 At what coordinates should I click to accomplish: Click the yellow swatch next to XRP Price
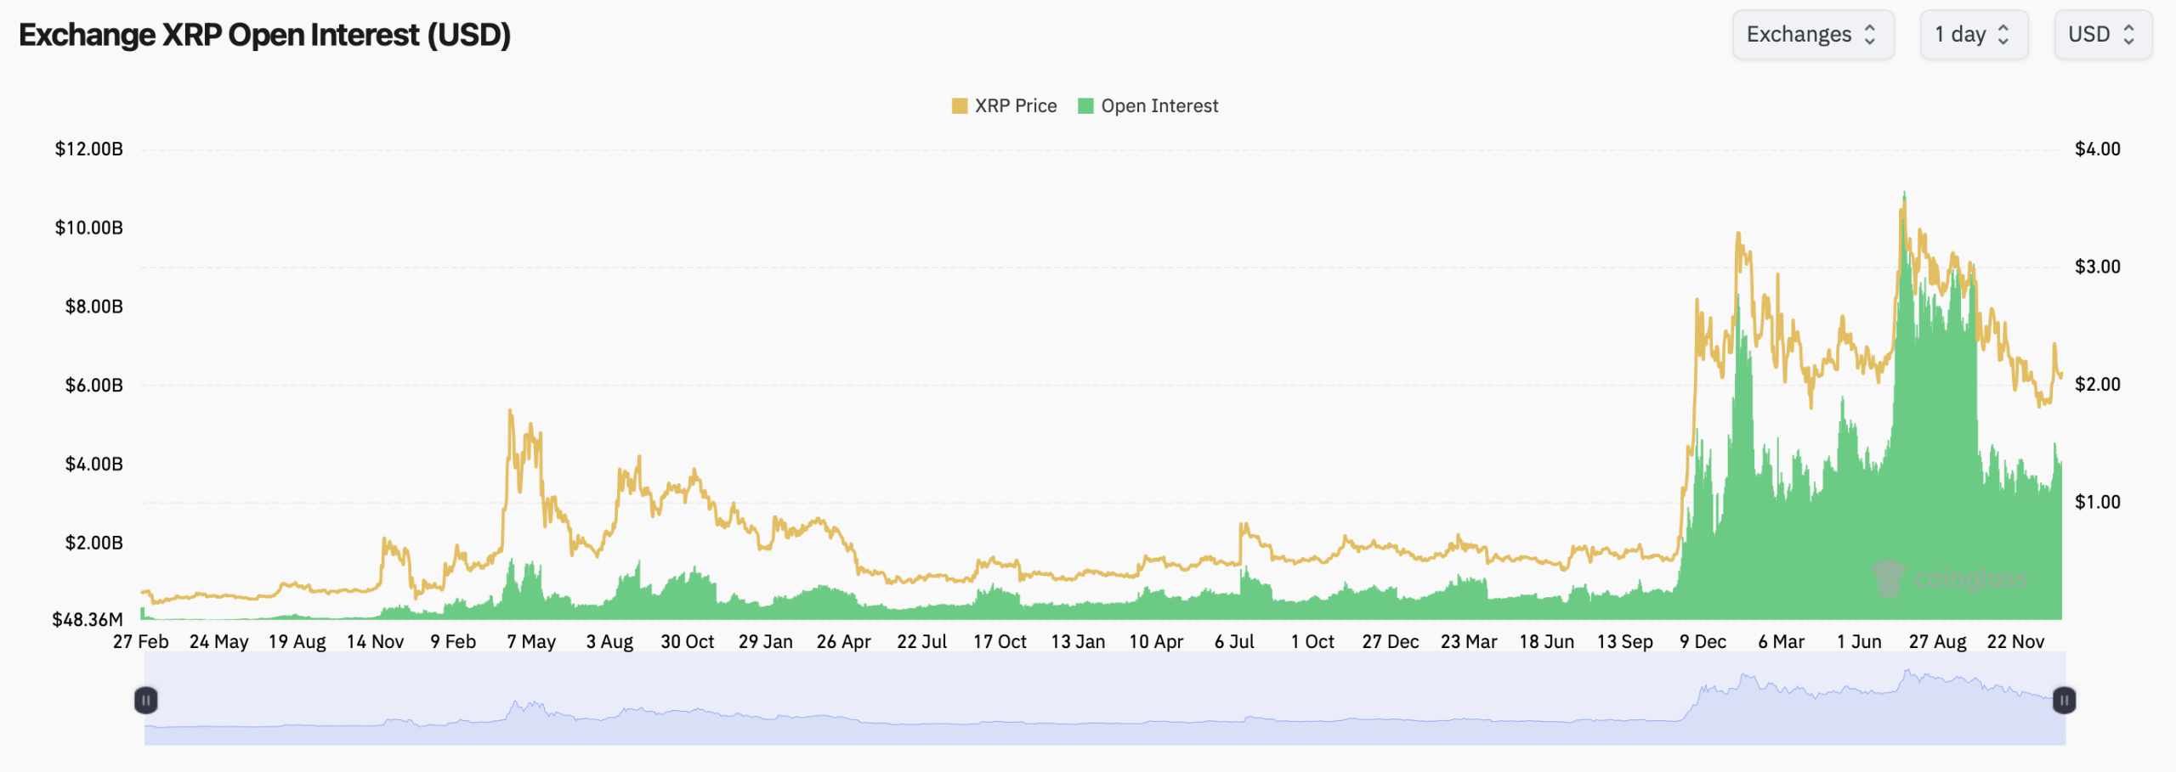[960, 105]
